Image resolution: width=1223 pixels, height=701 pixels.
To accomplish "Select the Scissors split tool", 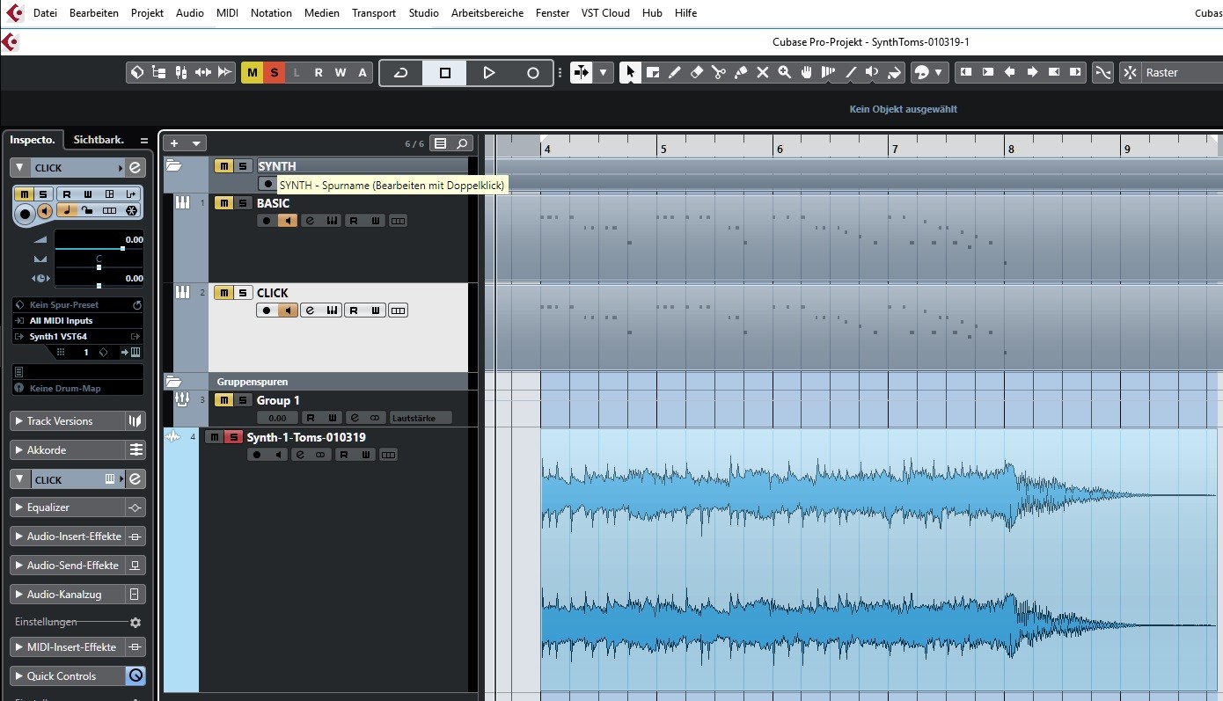I will click(x=719, y=73).
